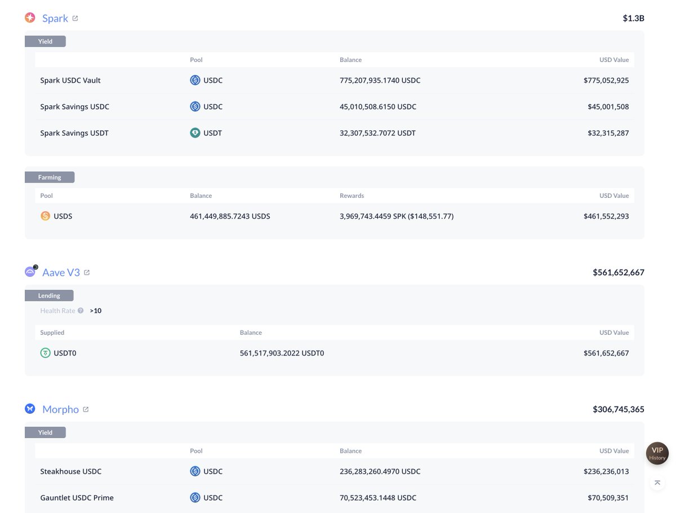Select the Lending tag under Aave V3
The image size is (676, 513).
(x=49, y=295)
